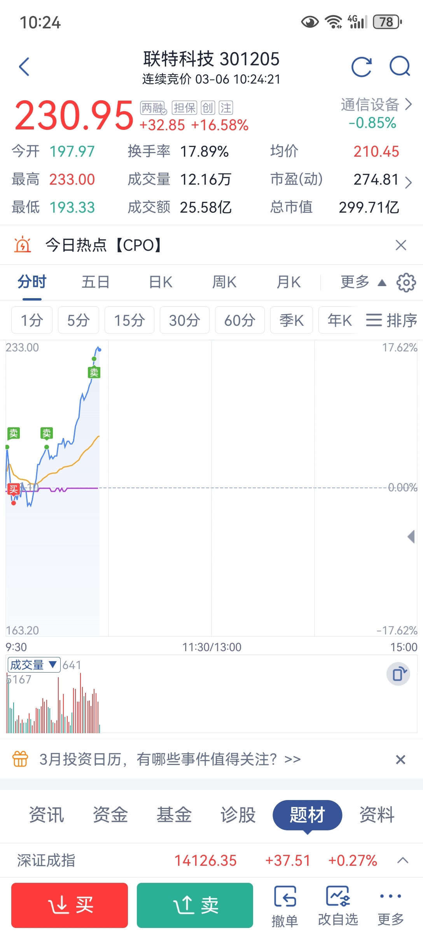
Task: Tap the back arrow icon
Action: tap(24, 67)
